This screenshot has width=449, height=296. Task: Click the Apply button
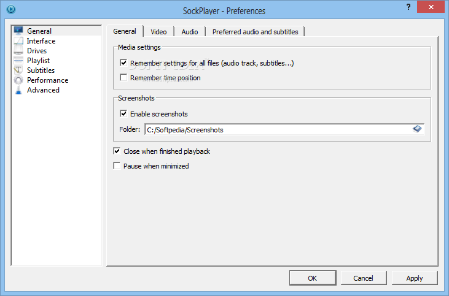pyautogui.click(x=415, y=278)
